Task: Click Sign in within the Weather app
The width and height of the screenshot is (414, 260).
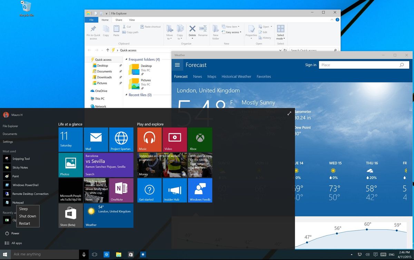Action: point(310,65)
